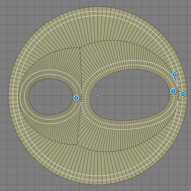Screen dimensions: 191x191
Task: Click the white origin dot inside the large hole
Action: (98, 95)
